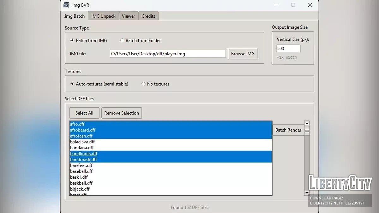Switch to the IMG Unpack tab
Viewport: 379px width, 213px height.
[103, 16]
